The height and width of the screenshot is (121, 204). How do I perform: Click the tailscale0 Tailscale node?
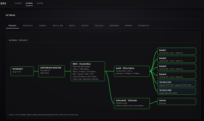click(132, 103)
